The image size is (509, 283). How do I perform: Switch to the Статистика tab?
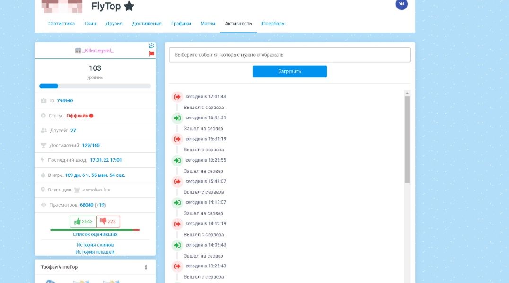61,24
